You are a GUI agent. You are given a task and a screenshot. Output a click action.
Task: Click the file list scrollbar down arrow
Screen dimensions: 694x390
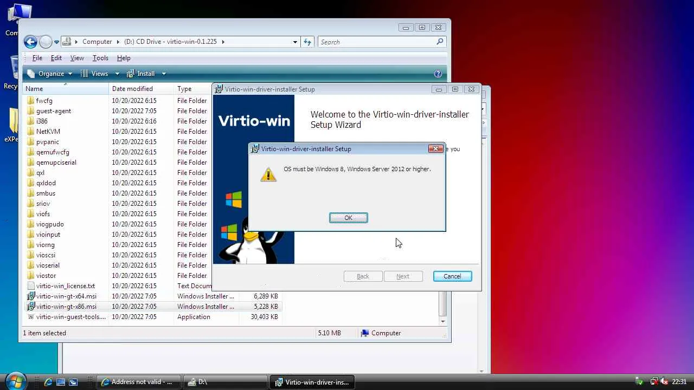point(443,321)
